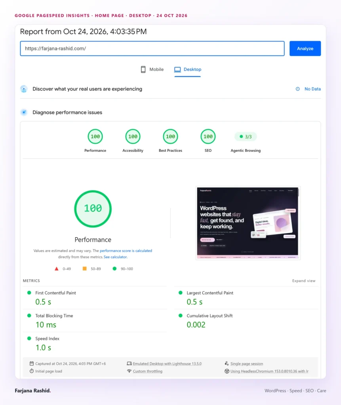341x405 pixels.
Task: Open the See calculator link
Action: click(x=115, y=257)
